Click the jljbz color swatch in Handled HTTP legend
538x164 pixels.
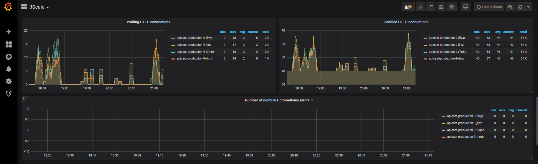(x=425, y=45)
